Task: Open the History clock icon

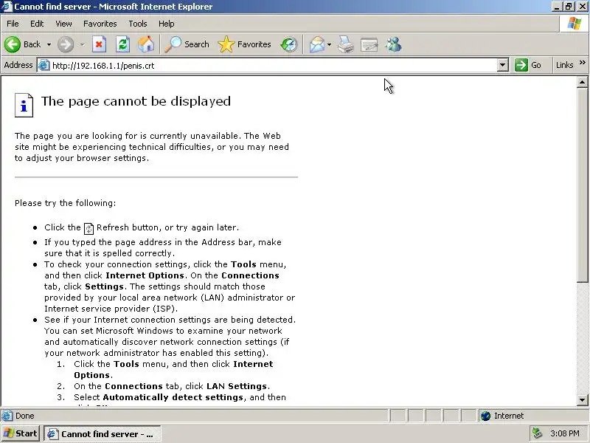Action: point(289,44)
